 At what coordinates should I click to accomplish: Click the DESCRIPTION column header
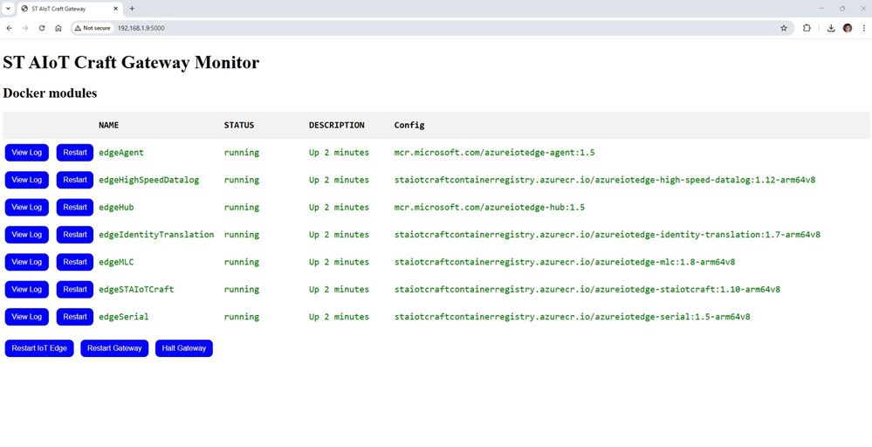coord(336,125)
